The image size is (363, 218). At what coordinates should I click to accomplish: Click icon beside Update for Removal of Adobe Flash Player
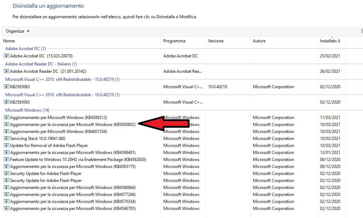pyautogui.click(x=7, y=146)
